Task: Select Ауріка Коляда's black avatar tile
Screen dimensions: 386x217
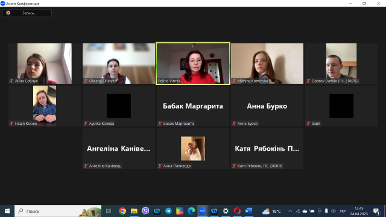Action: coord(119,106)
